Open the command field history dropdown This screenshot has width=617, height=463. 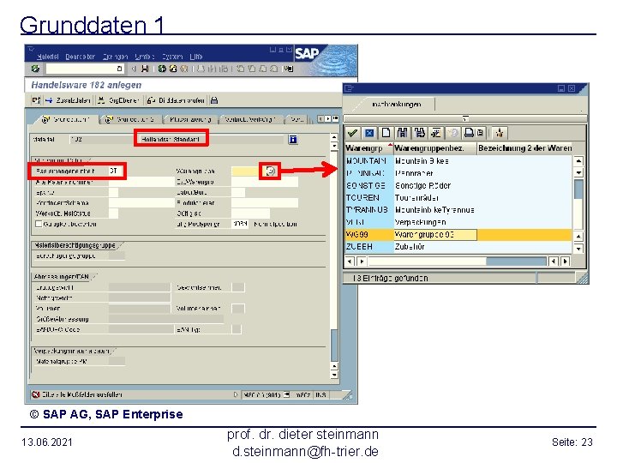(x=119, y=69)
